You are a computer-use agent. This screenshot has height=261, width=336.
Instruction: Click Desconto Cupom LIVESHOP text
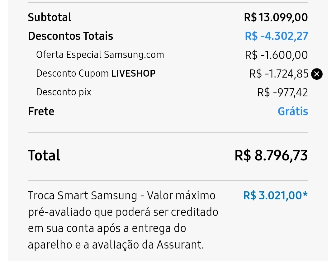point(96,74)
